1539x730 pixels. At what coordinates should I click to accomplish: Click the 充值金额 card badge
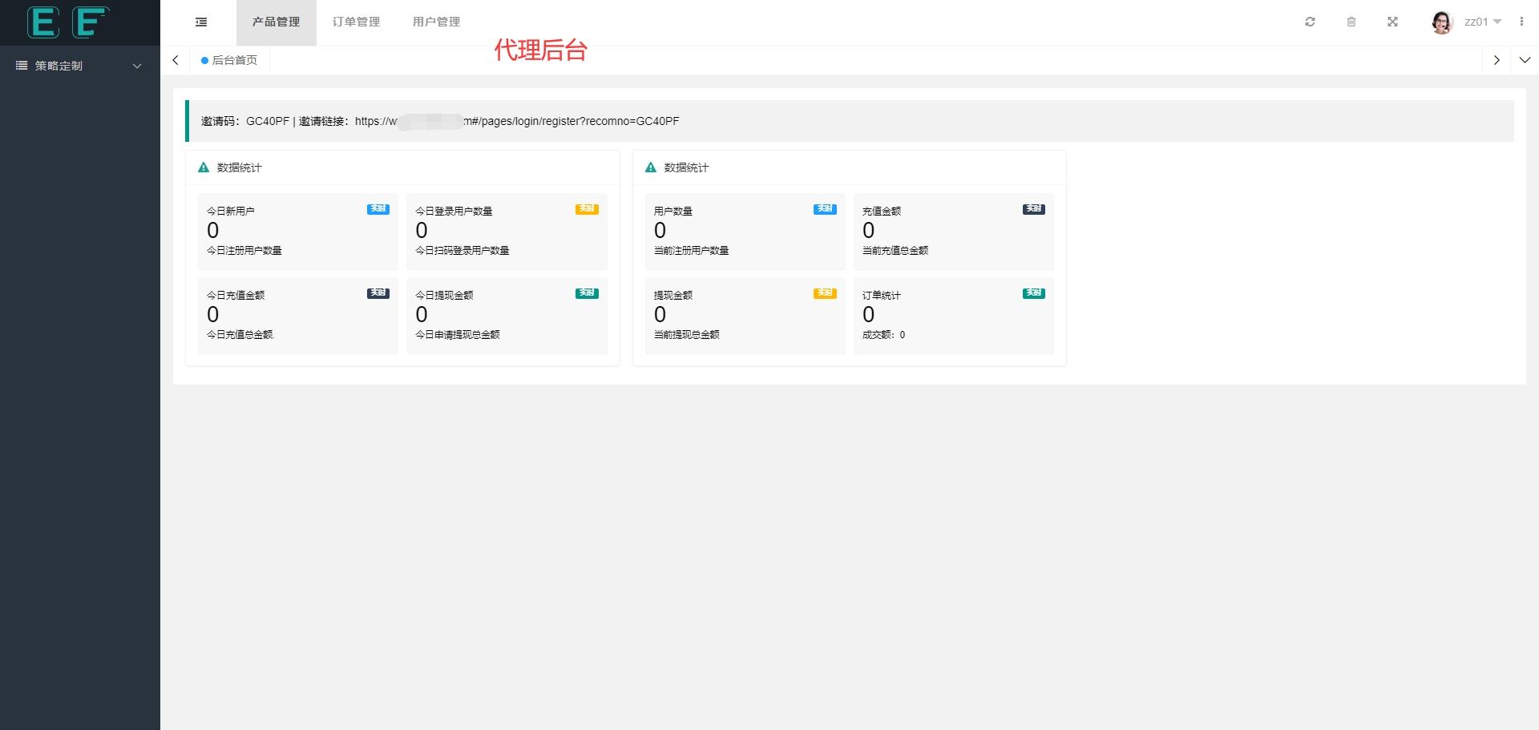pos(1034,209)
